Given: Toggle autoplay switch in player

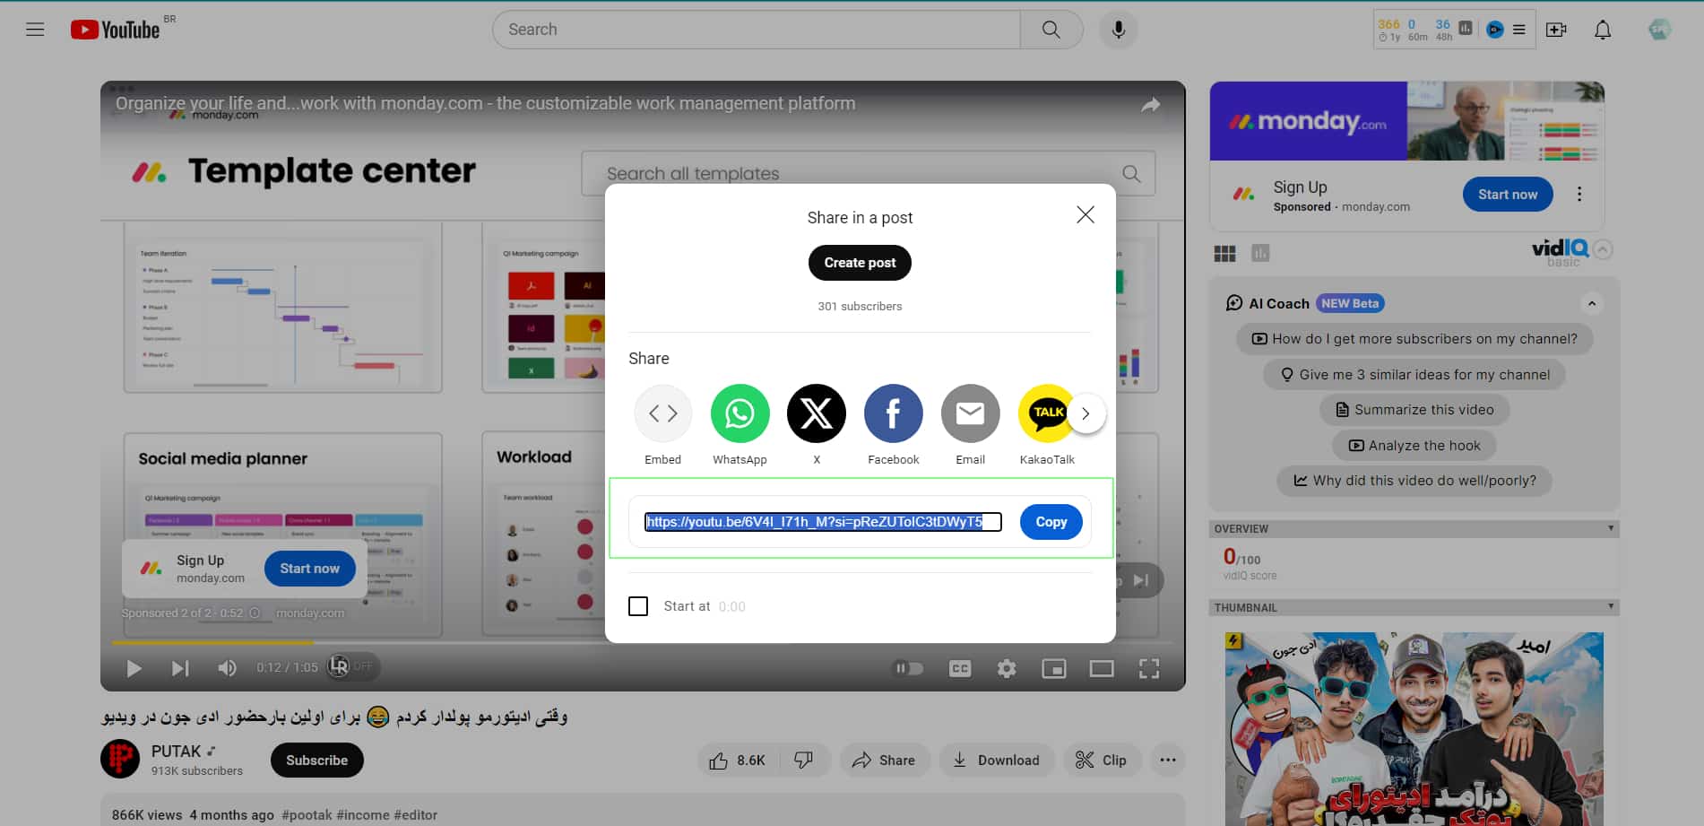Looking at the screenshot, I should tap(908, 668).
